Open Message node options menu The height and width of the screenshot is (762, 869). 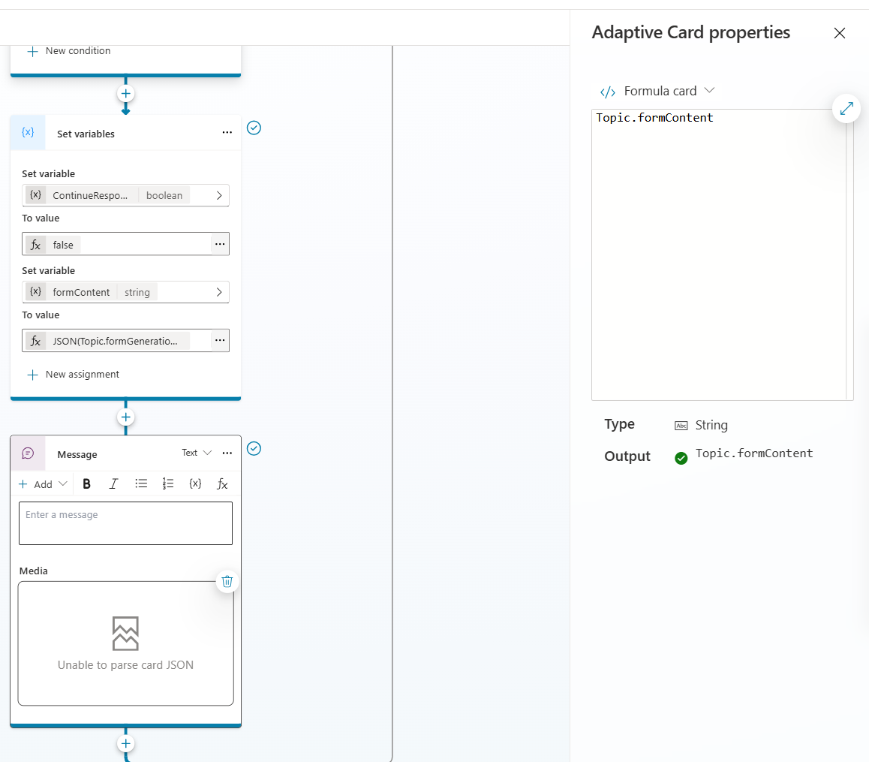pyautogui.click(x=227, y=453)
